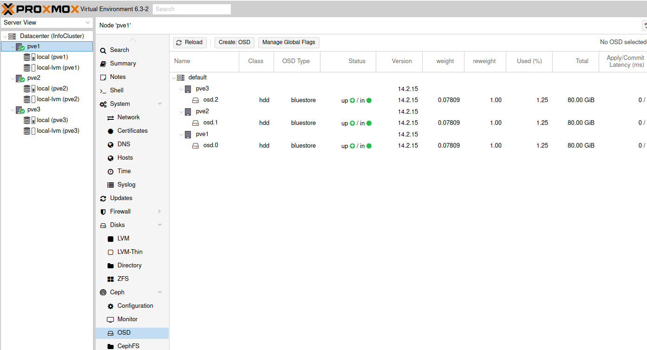
Task: Select the OSD menu item
Action: coord(132,333)
